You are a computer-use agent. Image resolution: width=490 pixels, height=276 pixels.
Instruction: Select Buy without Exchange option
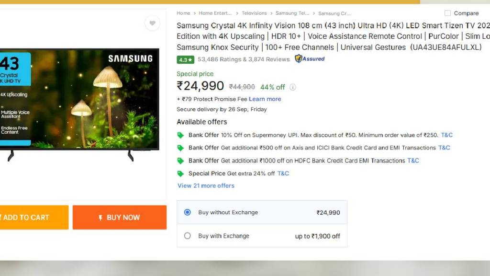coord(188,212)
